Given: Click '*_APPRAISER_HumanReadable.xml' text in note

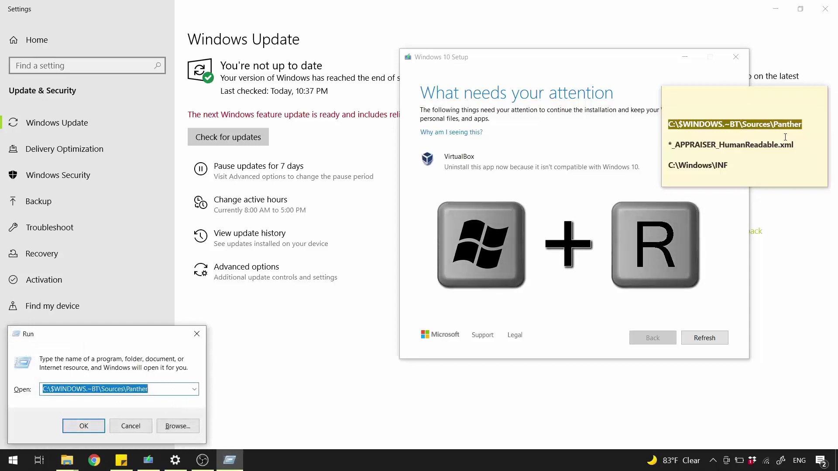Looking at the screenshot, I should 731,145.
